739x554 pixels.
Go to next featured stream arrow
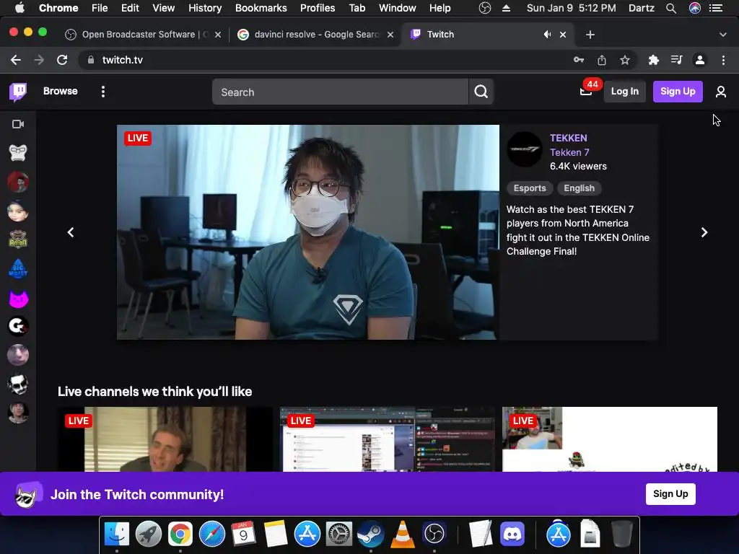click(x=704, y=232)
